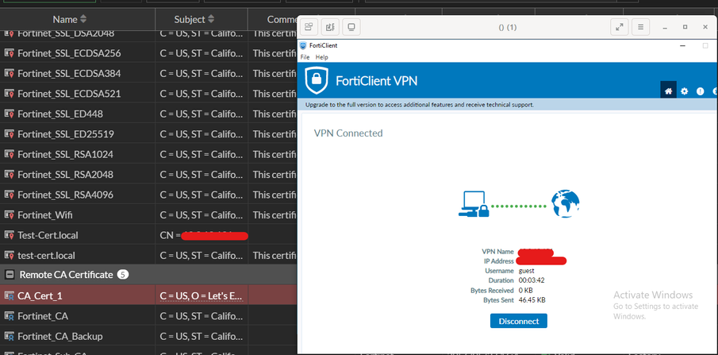Image resolution: width=718 pixels, height=355 pixels.
Task: Sort certificates by Subject column arrows
Action: (x=212, y=19)
